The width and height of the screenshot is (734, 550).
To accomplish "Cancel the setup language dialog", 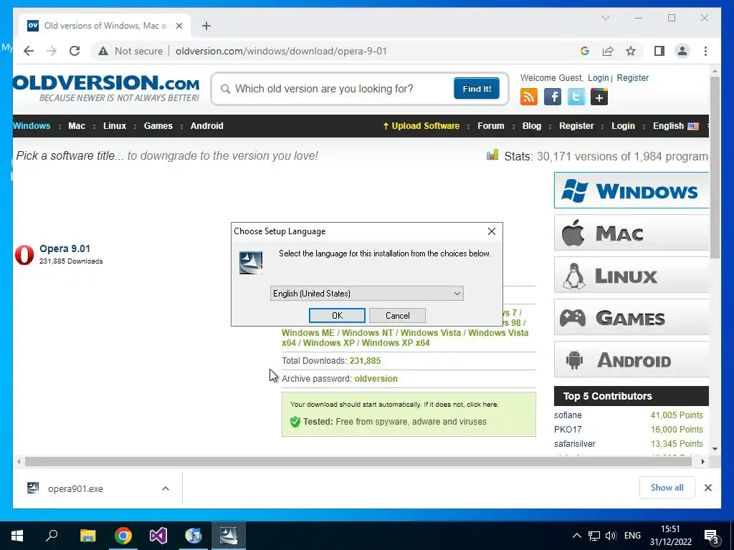I will (x=397, y=316).
